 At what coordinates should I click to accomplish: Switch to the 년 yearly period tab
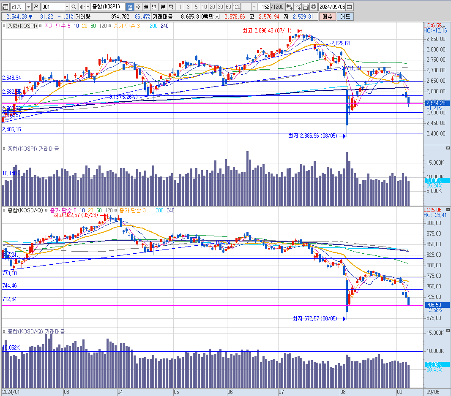pyautogui.click(x=154, y=7)
